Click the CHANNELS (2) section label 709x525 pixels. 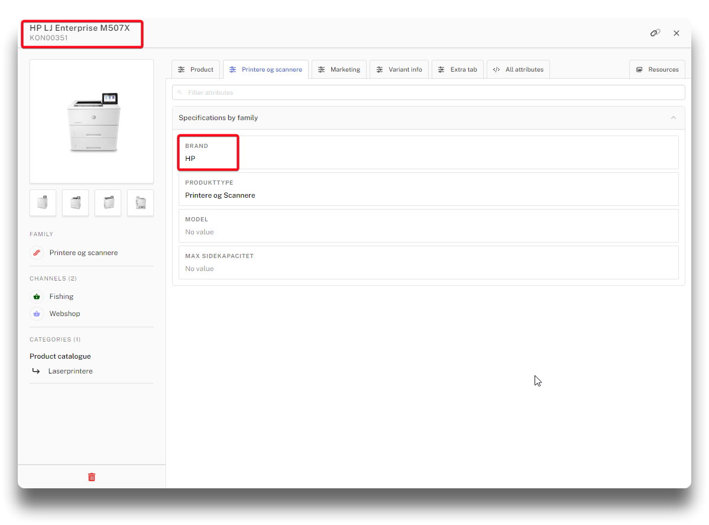[53, 278]
